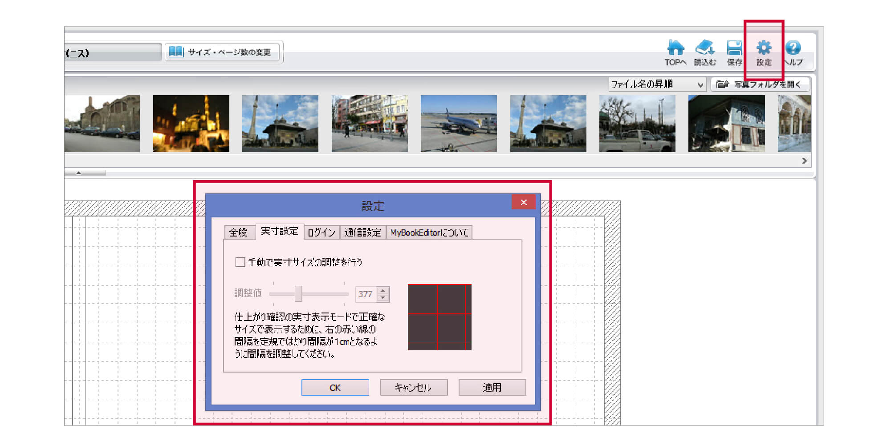
Task: Select the night mosque photo thumbnail
Action: [x=191, y=124]
